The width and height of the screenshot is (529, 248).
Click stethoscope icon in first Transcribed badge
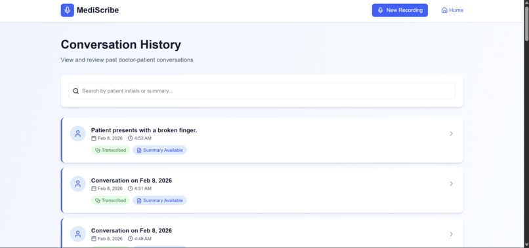pyautogui.click(x=98, y=150)
